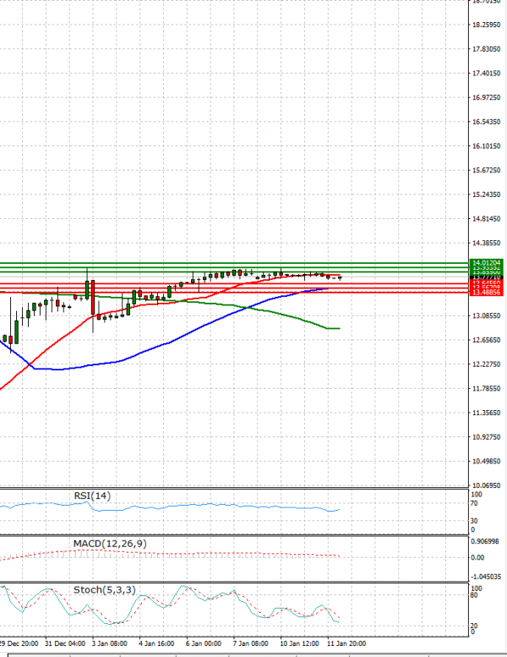Click the 12.65650 price axis label

pos(486,340)
